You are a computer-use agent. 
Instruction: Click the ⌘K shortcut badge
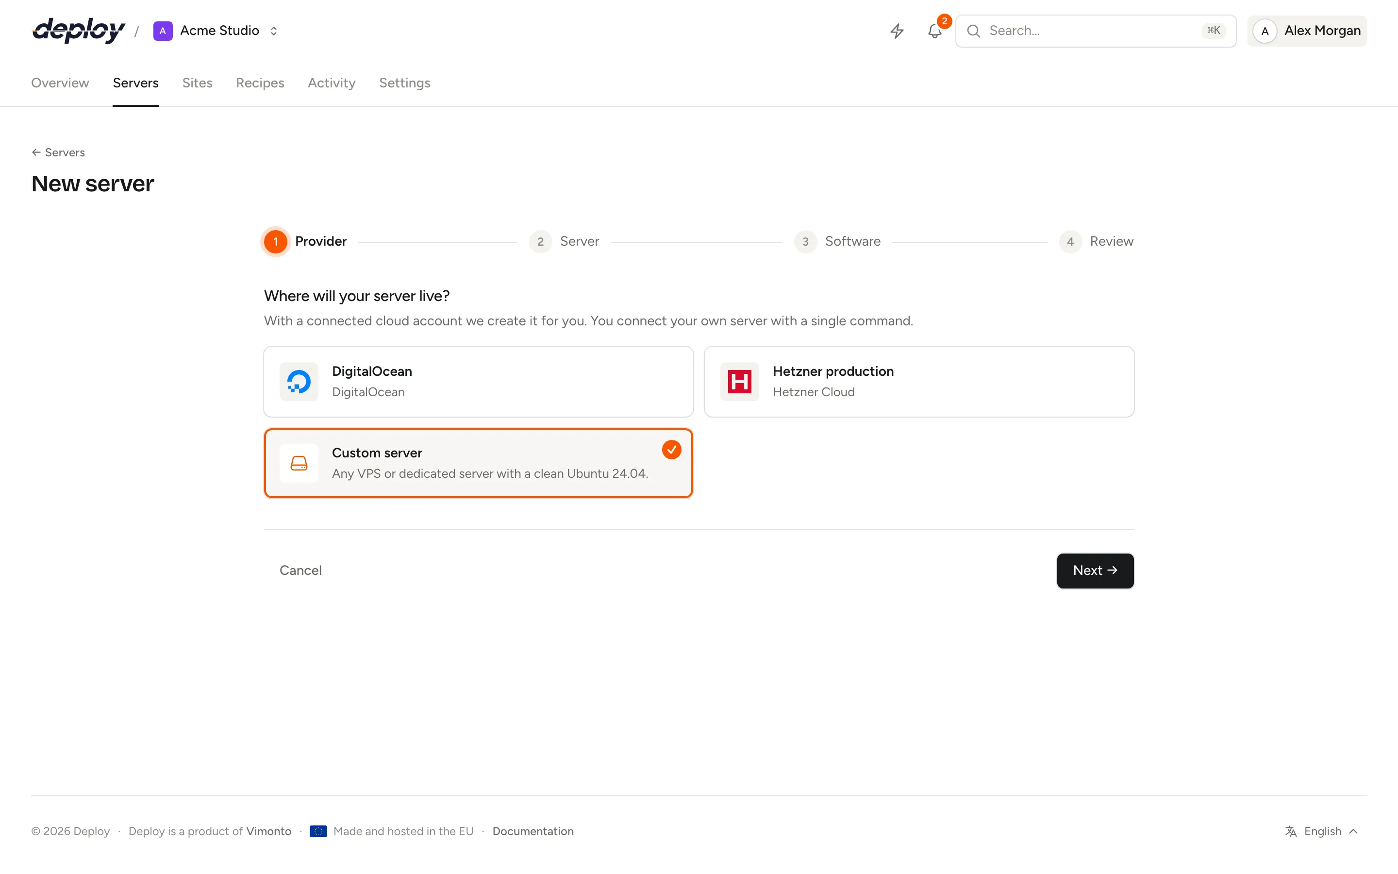point(1213,31)
